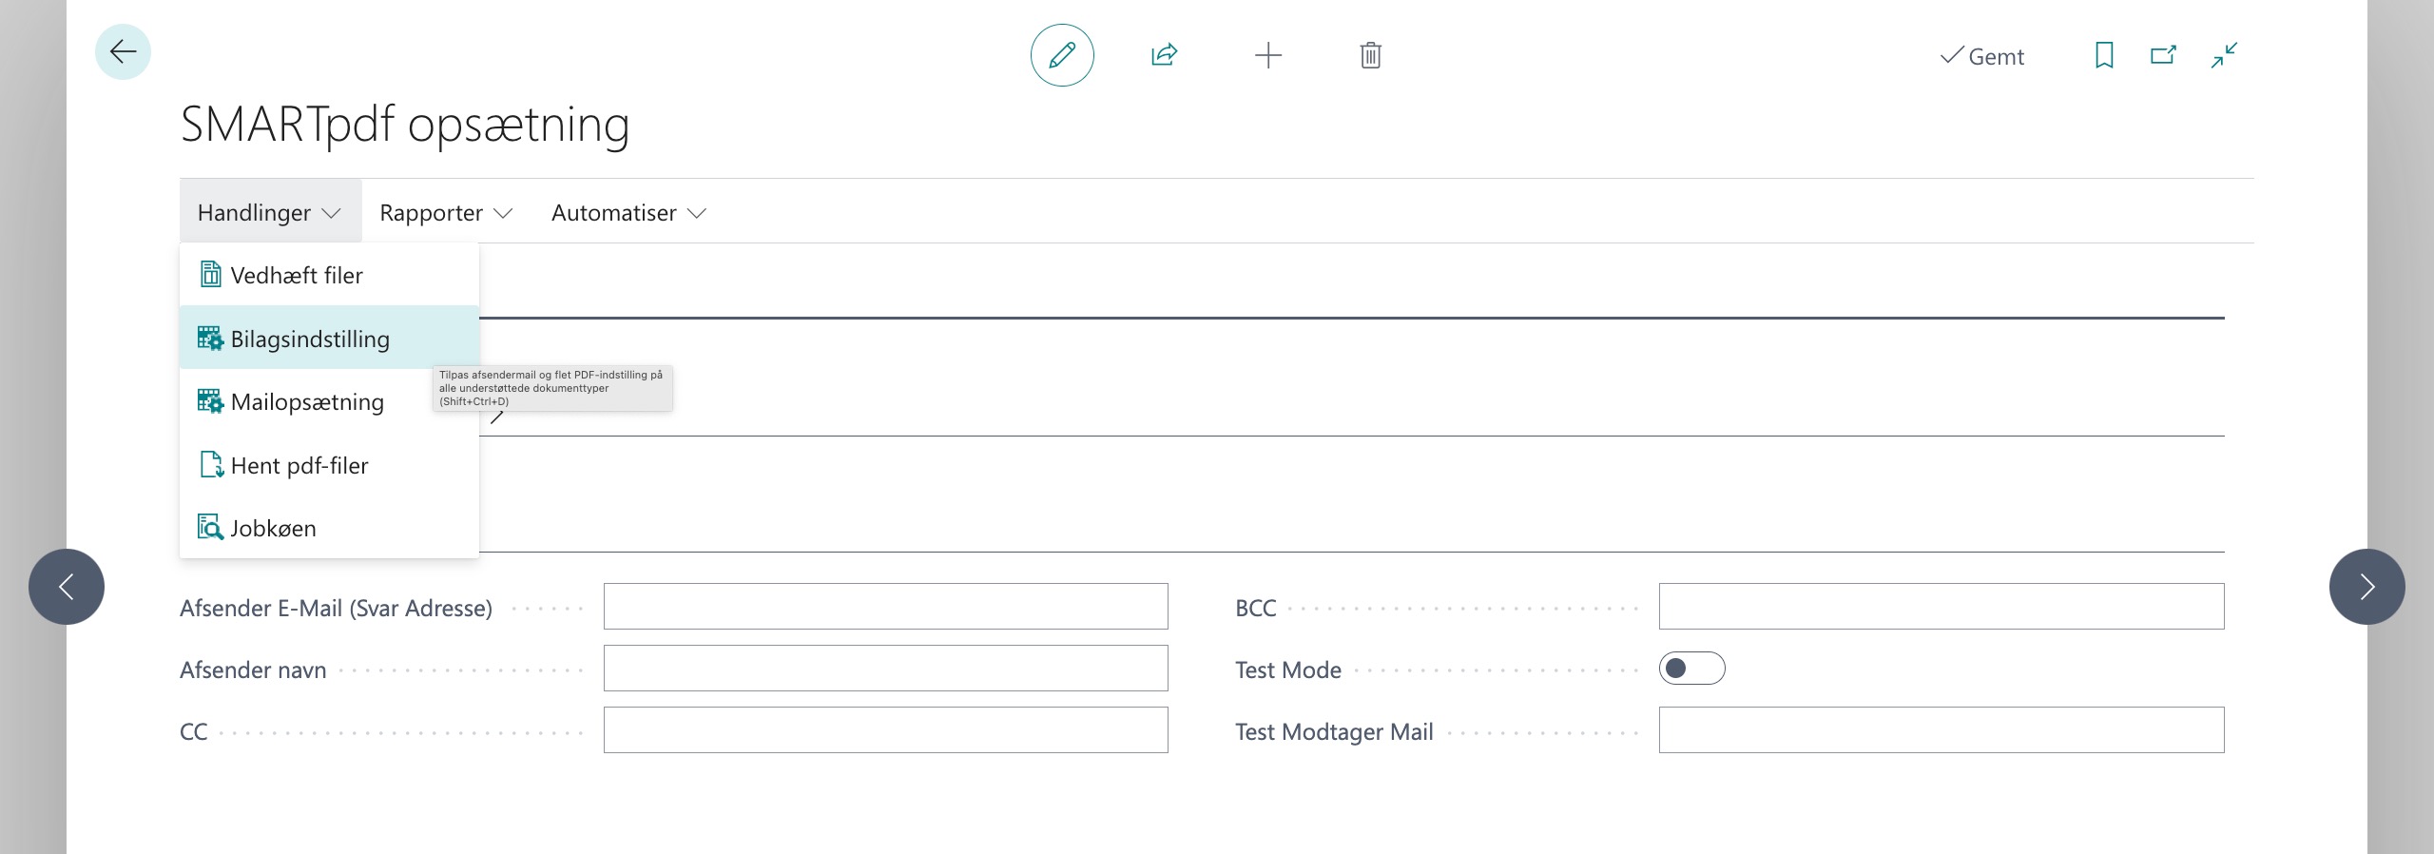Focus the Test Modtager Mail field
This screenshot has width=2434, height=854.
[x=1941, y=730]
